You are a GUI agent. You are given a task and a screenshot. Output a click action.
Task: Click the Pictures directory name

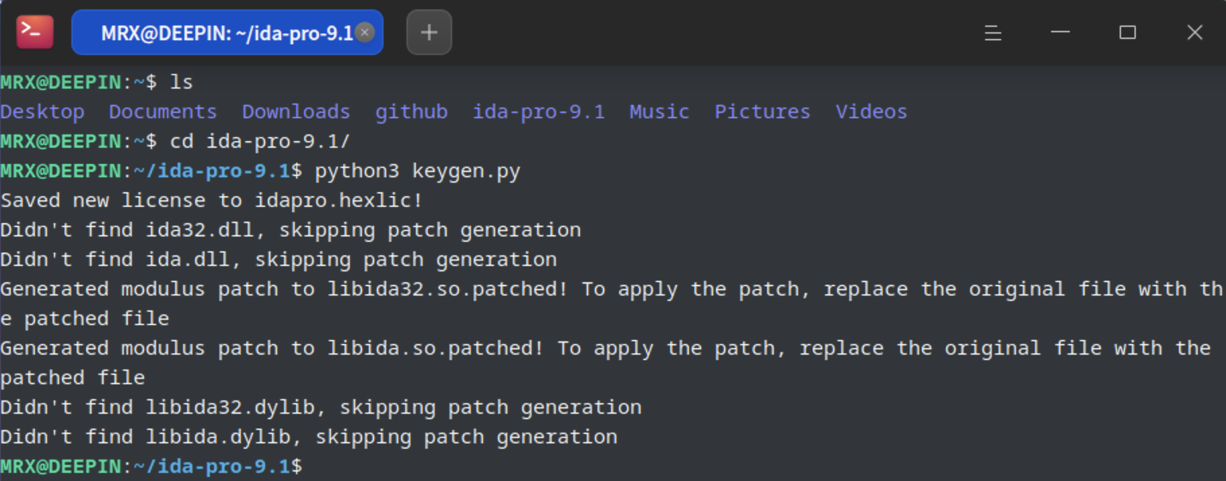[x=762, y=112]
